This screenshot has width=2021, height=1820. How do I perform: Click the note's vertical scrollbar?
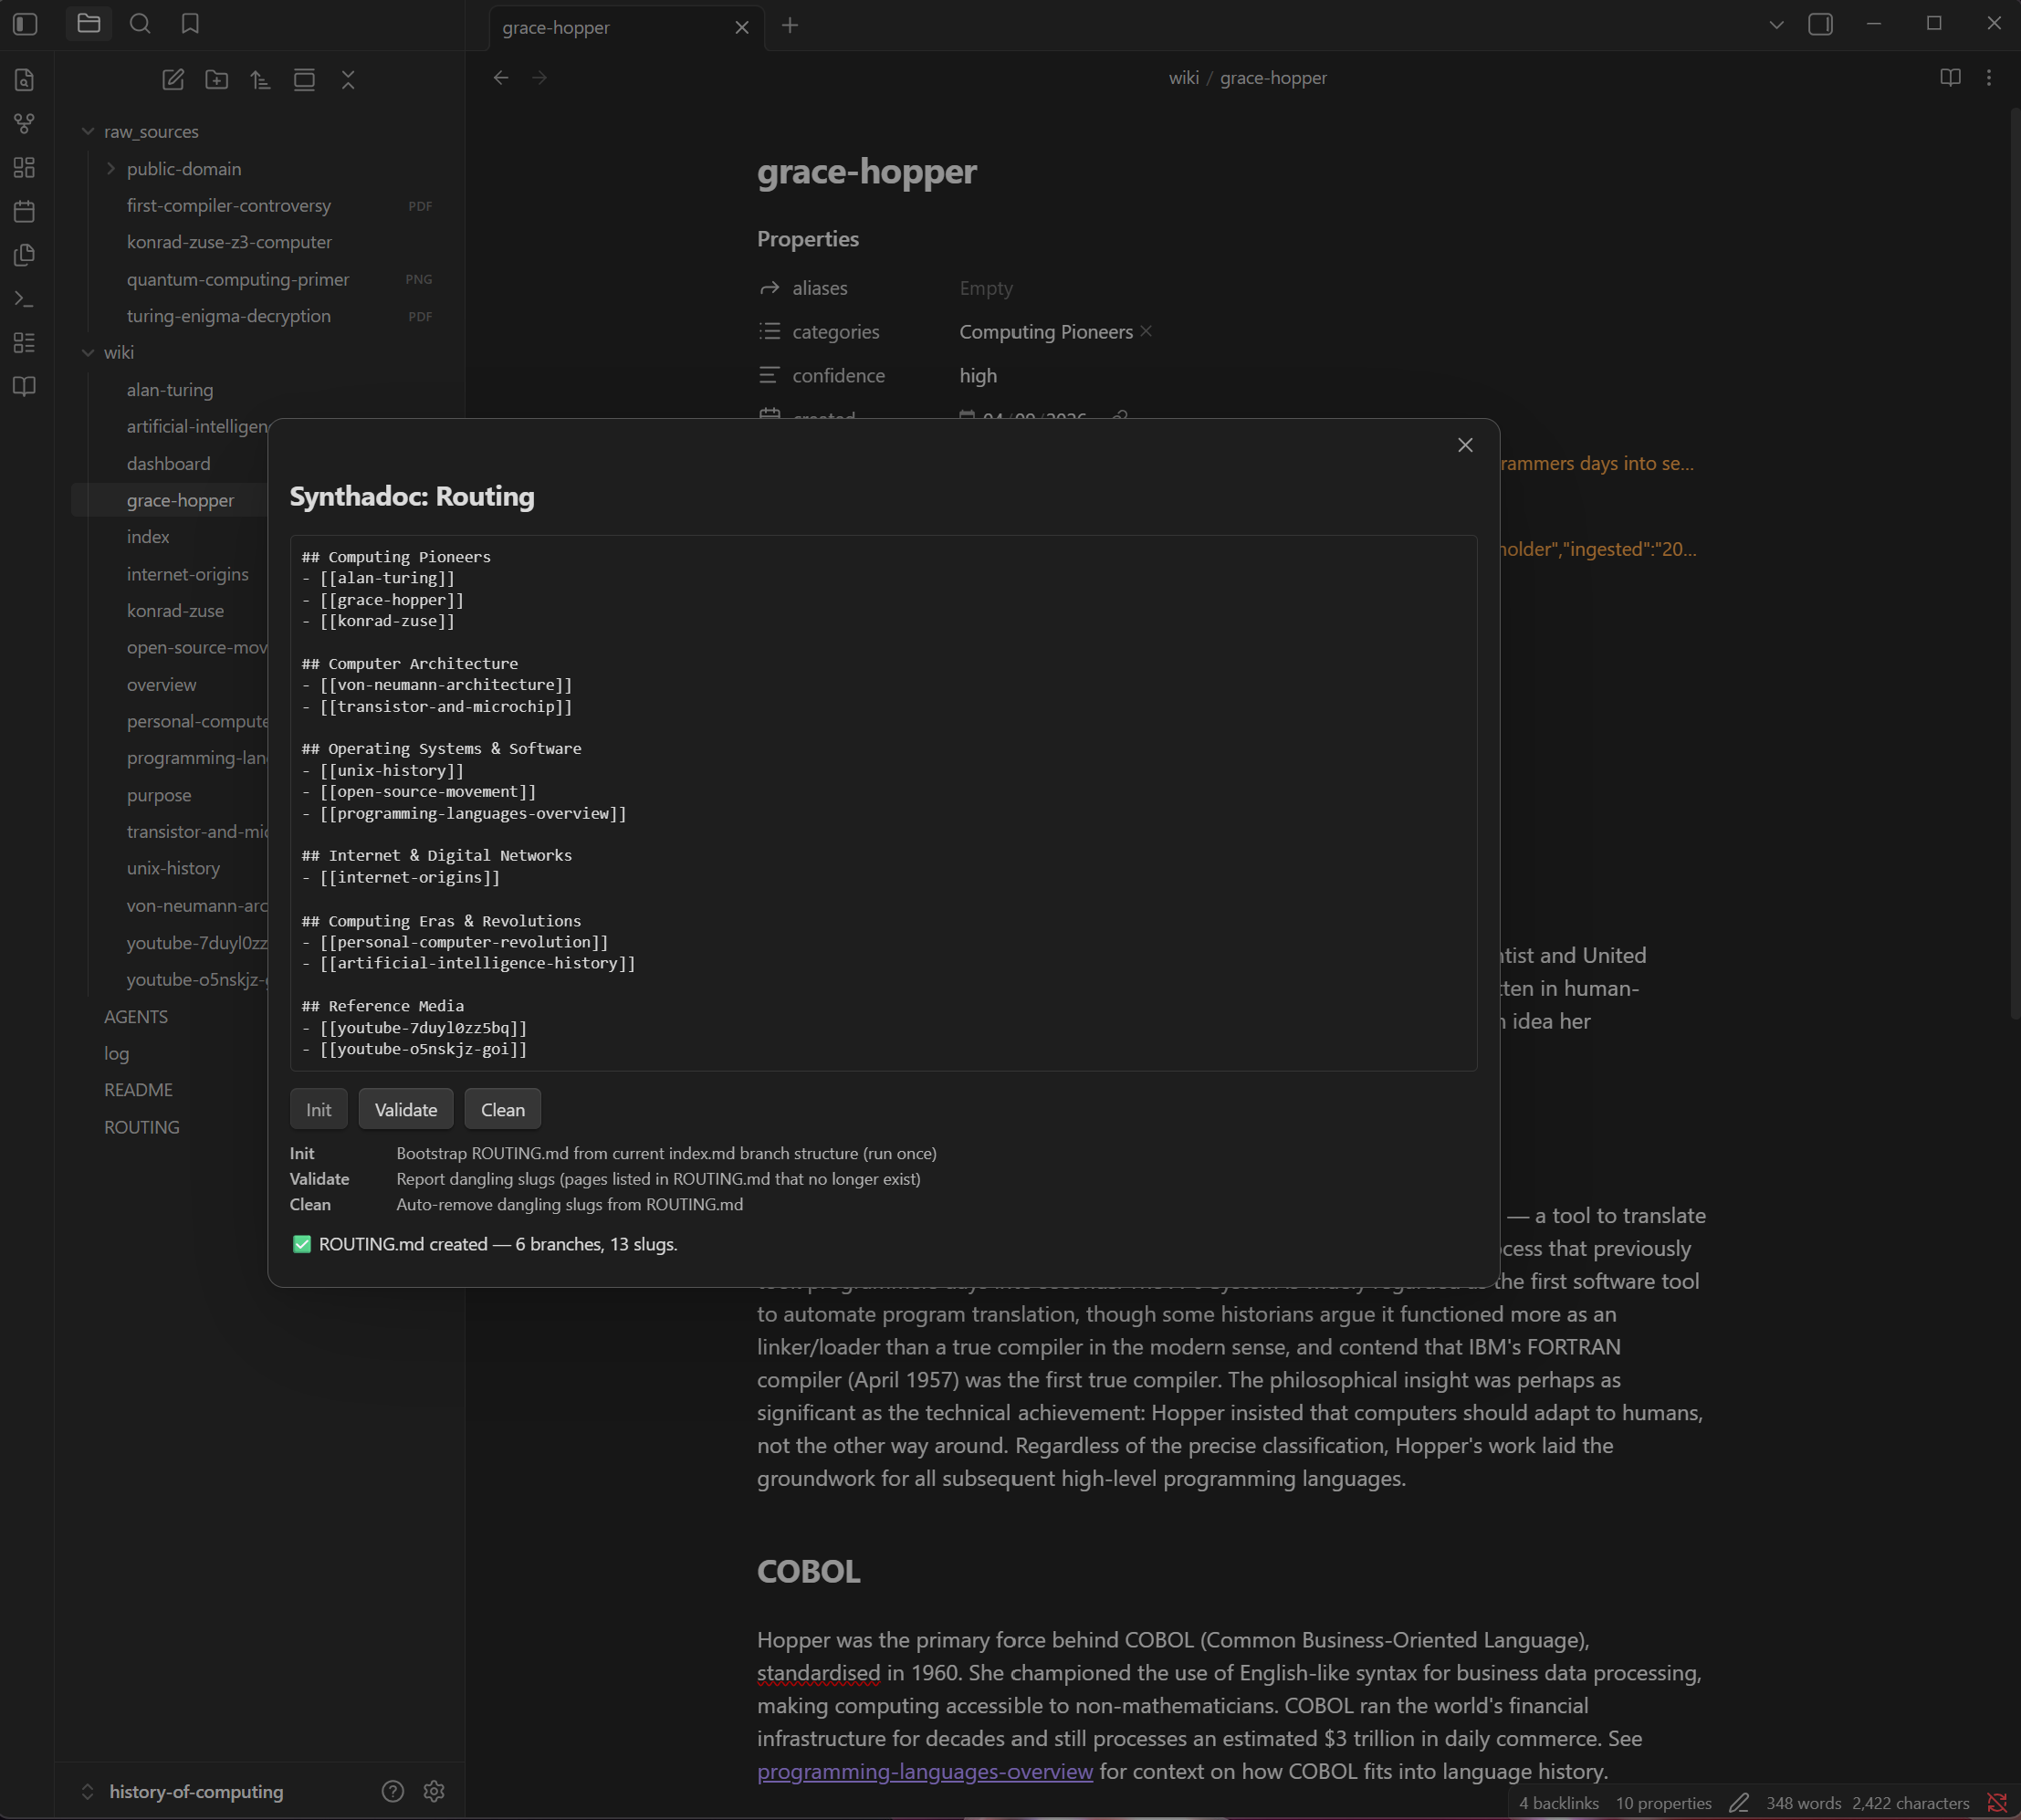pos(2013,563)
